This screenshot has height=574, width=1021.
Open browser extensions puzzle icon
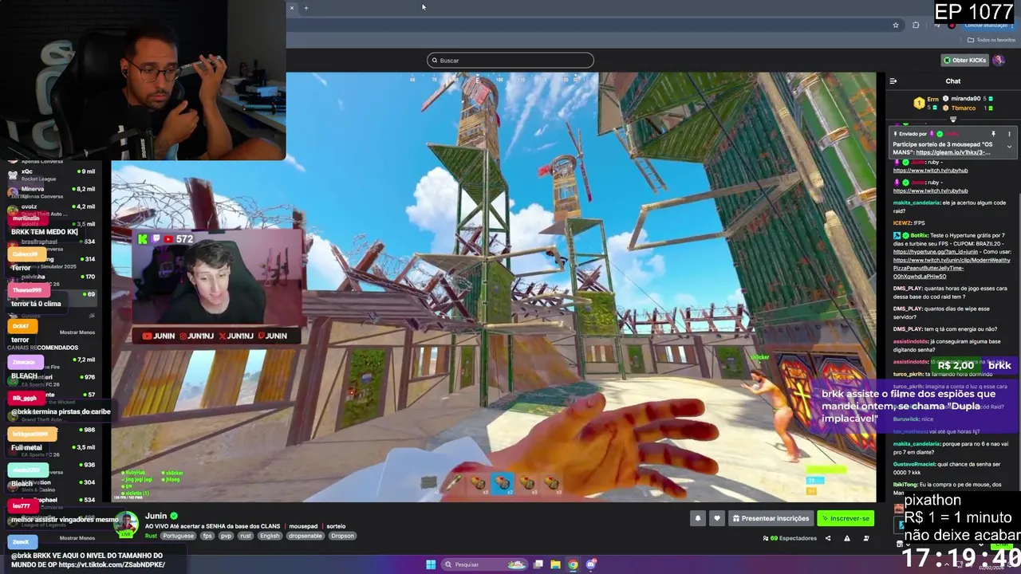click(916, 25)
